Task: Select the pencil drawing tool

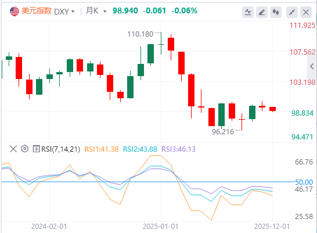Action: pyautogui.click(x=262, y=12)
